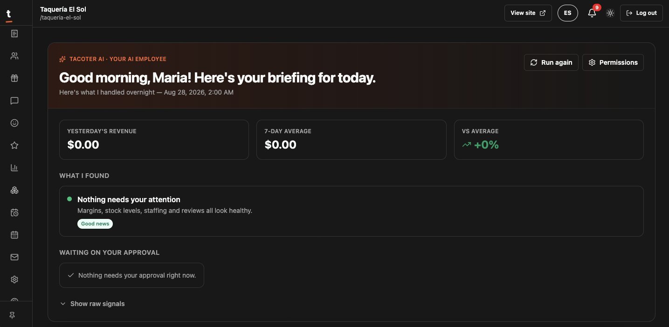Open the mail envelope icon in sidebar
669x327 pixels.
pyautogui.click(x=14, y=257)
